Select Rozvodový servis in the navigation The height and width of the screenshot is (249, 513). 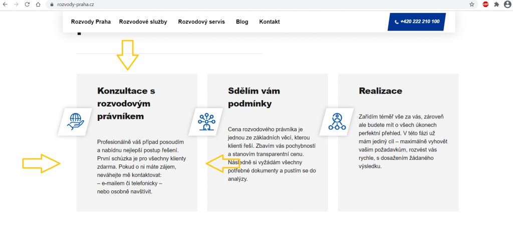[201, 22]
